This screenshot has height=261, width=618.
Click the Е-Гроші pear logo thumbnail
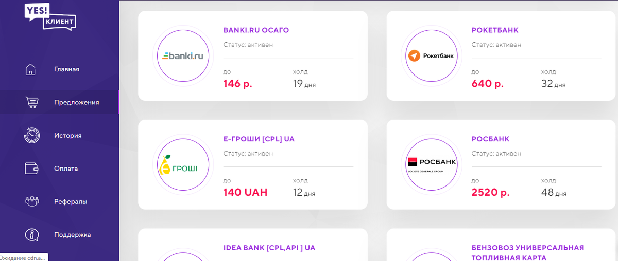pyautogui.click(x=184, y=164)
